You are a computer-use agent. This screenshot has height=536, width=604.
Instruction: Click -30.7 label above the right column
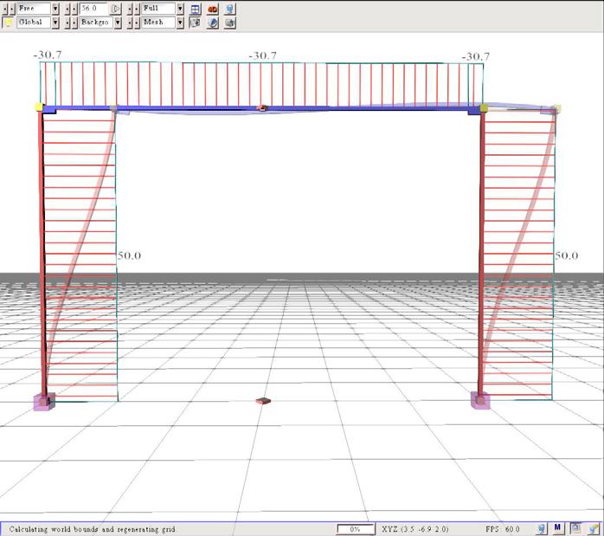tap(475, 56)
